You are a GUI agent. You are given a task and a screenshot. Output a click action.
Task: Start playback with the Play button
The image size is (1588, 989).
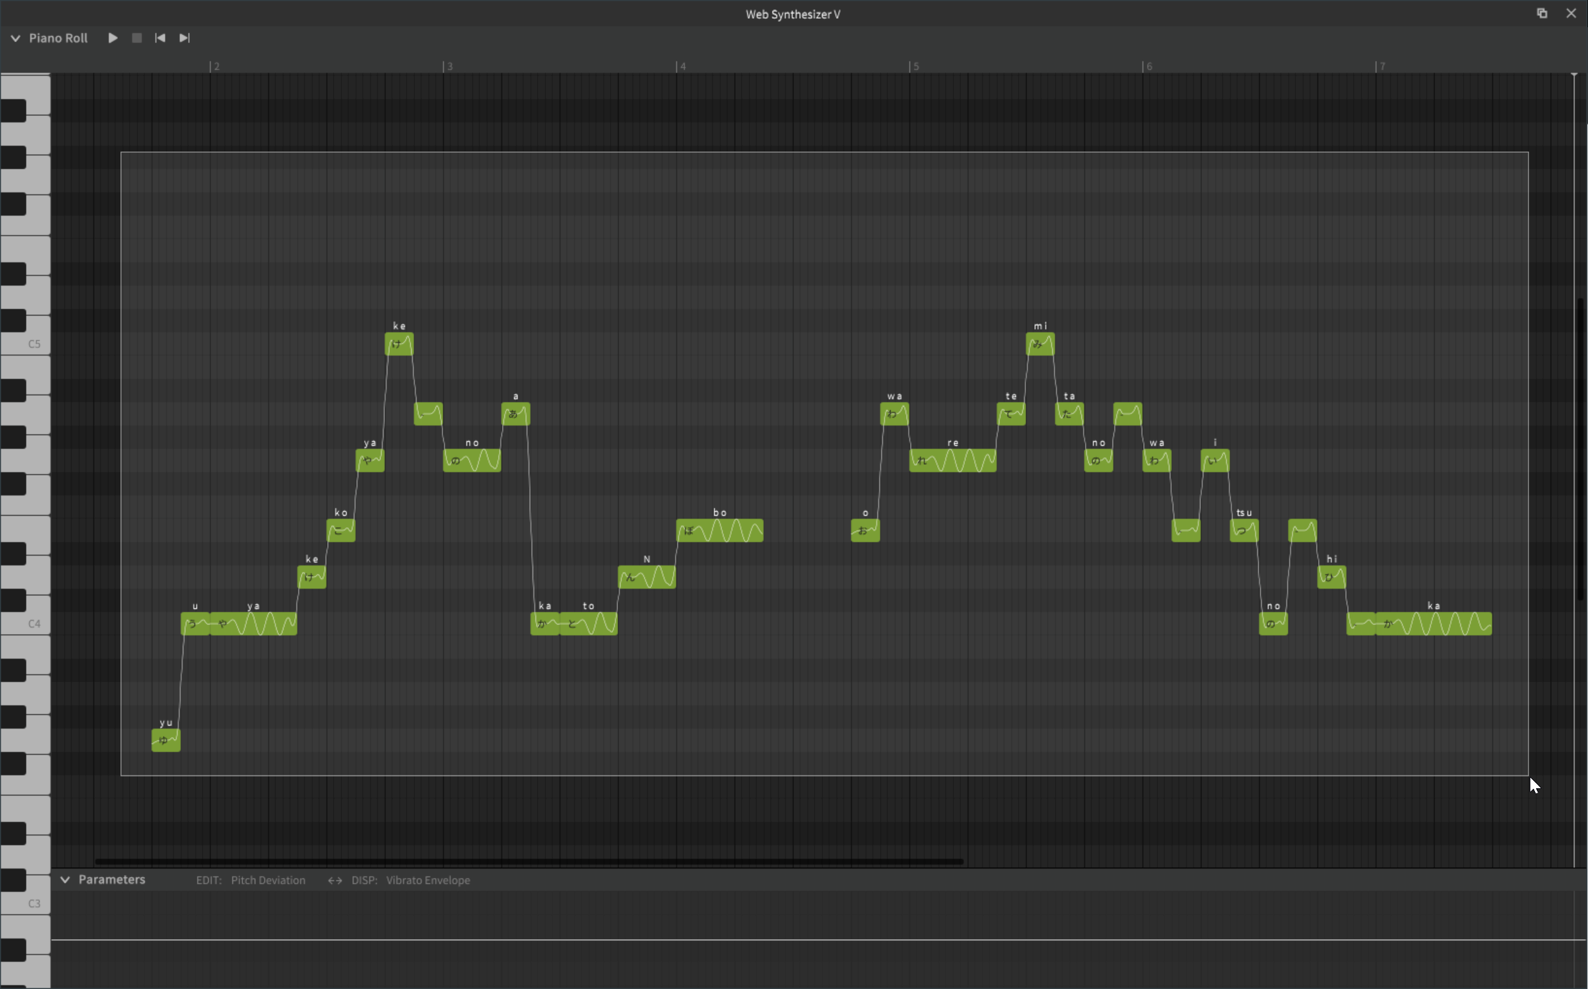113,38
